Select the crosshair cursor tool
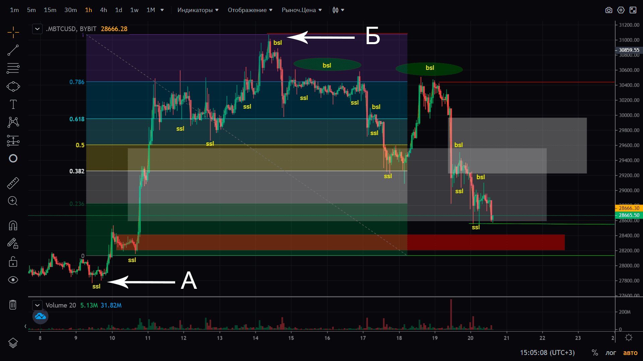The image size is (643, 361). click(x=13, y=32)
